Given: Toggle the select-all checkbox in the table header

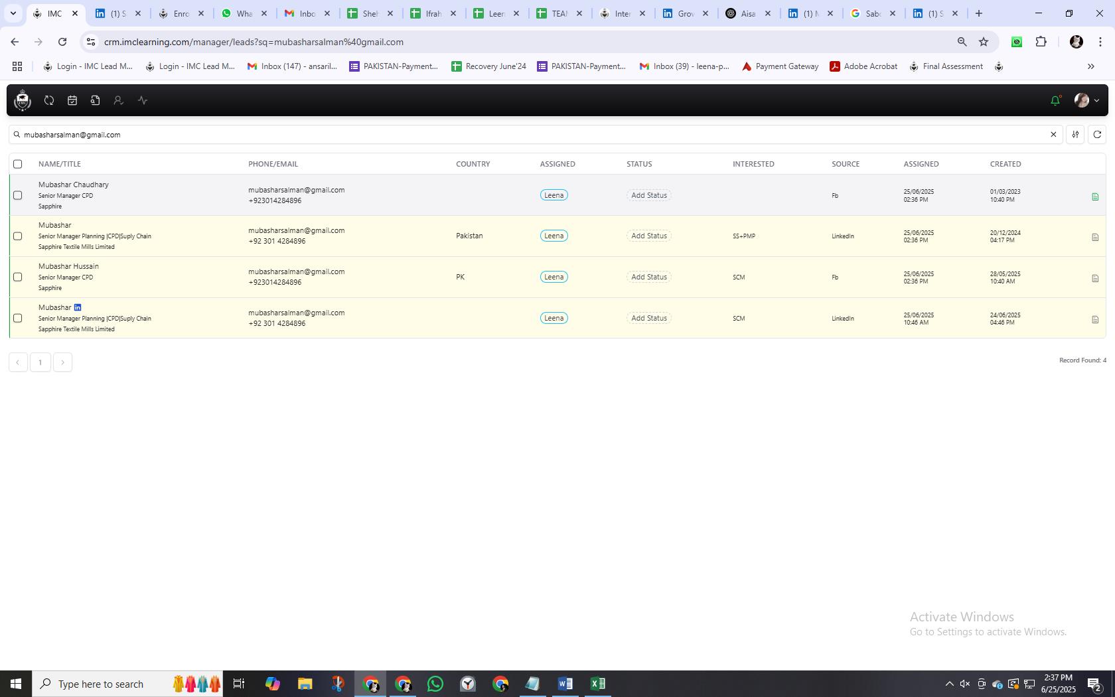Looking at the screenshot, I should [x=18, y=164].
